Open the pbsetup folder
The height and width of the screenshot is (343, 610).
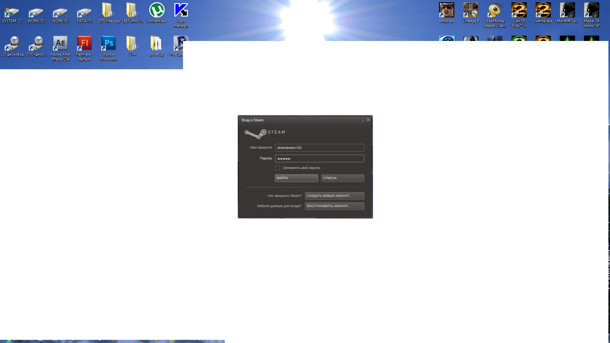coord(157,47)
